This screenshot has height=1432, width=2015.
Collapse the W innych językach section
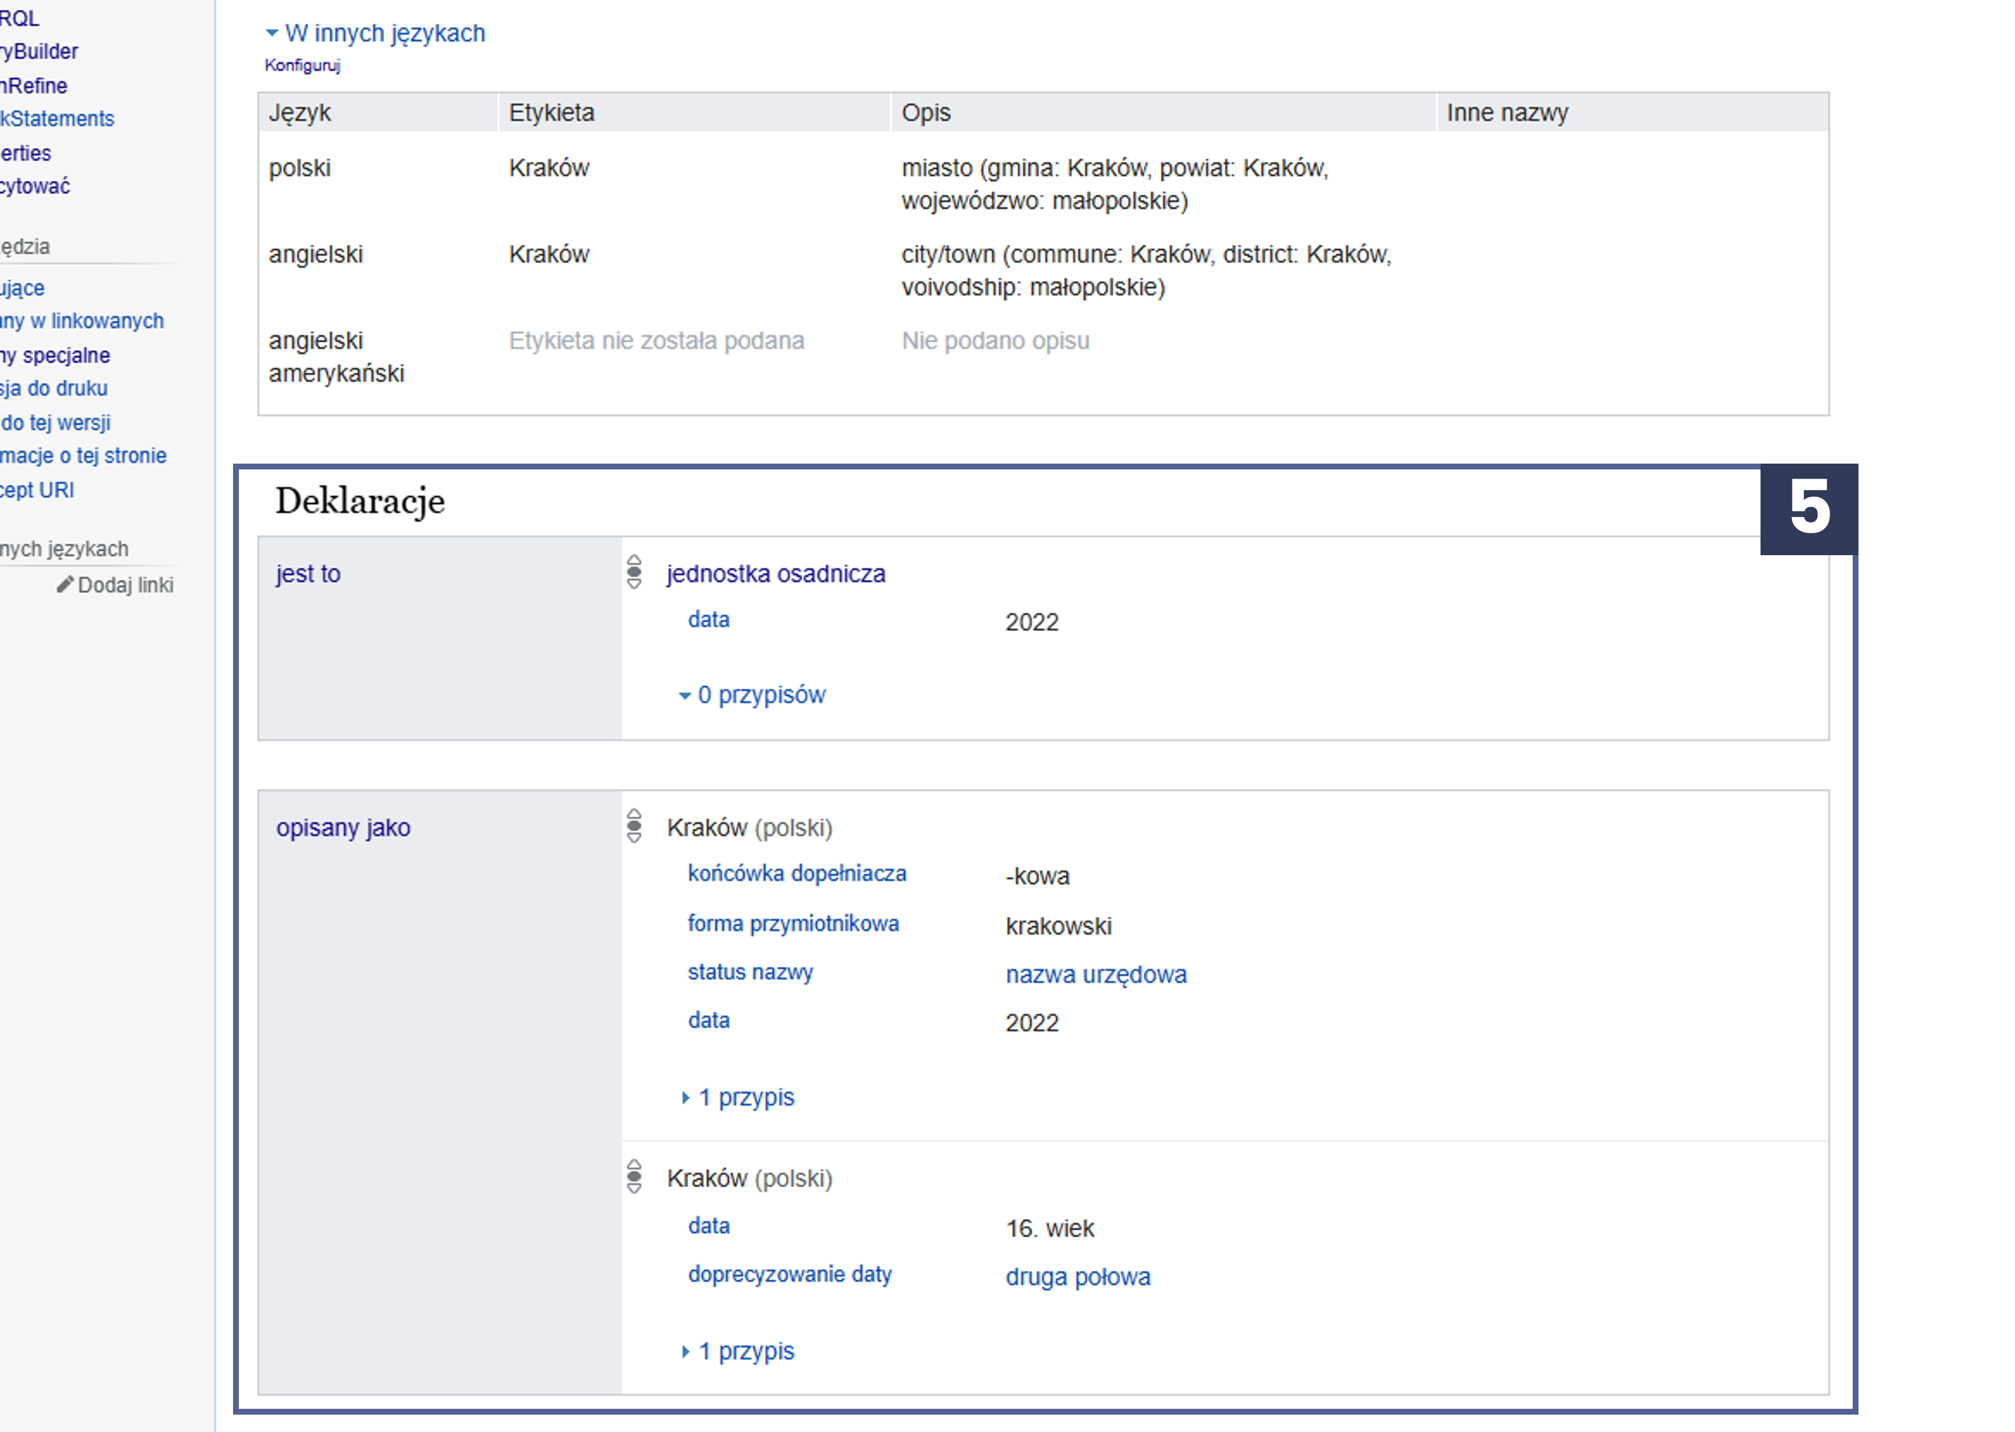click(x=375, y=34)
